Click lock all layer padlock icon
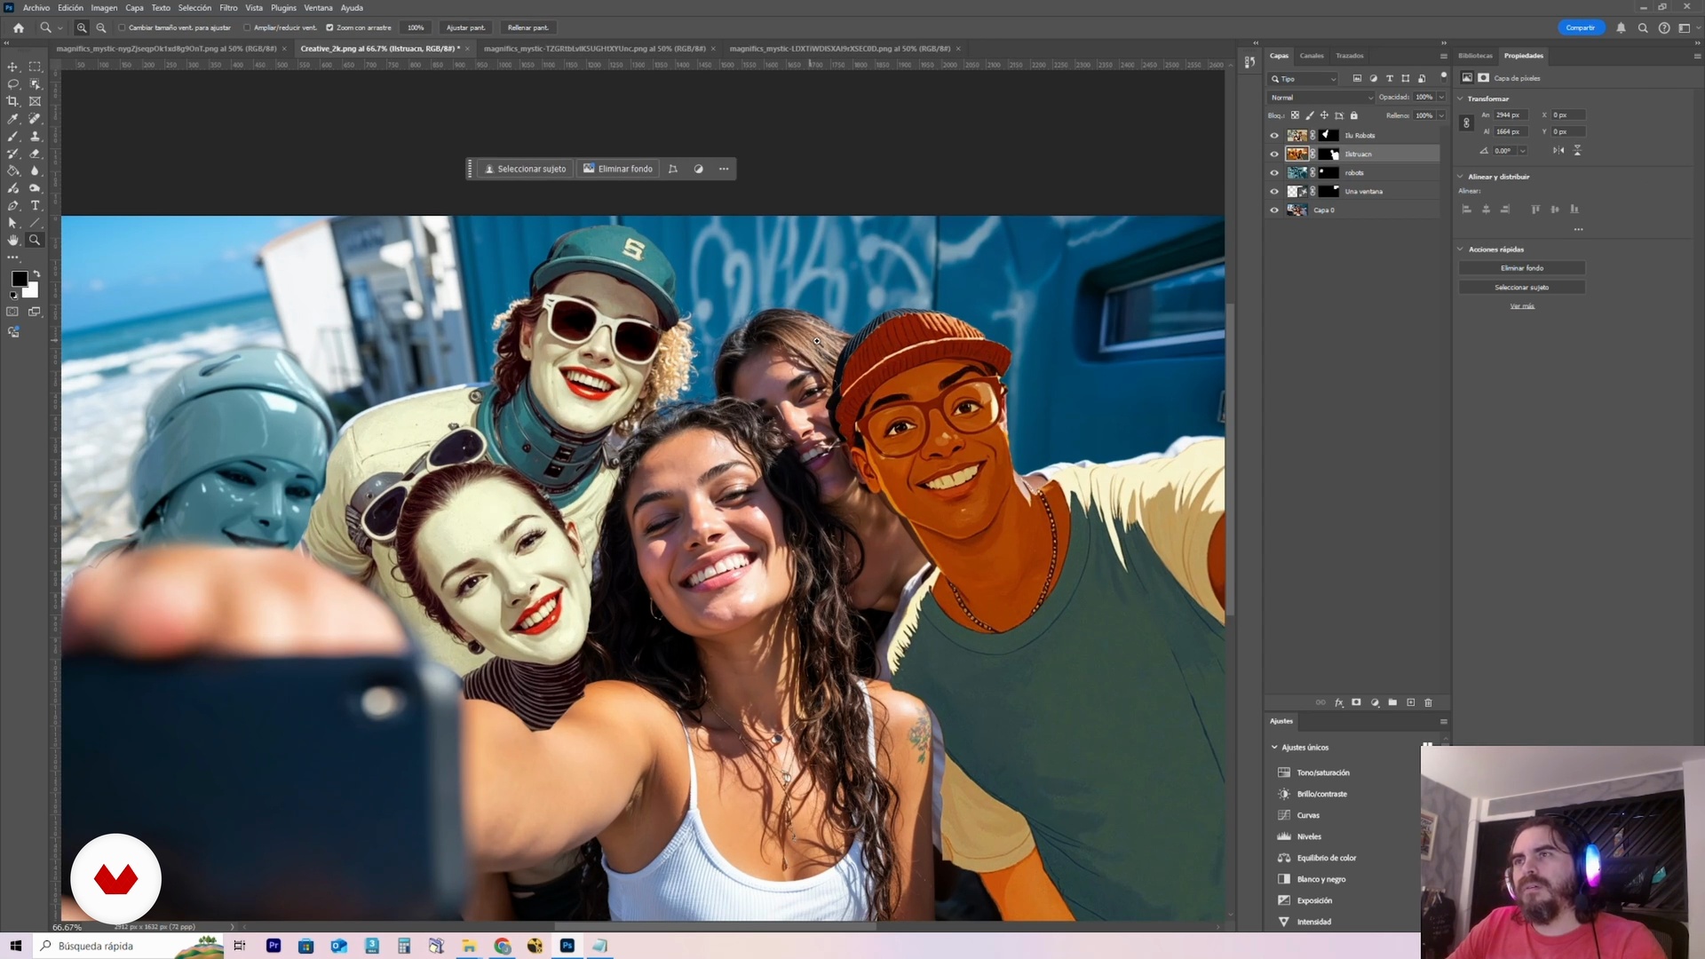The image size is (1705, 959). point(1353,115)
